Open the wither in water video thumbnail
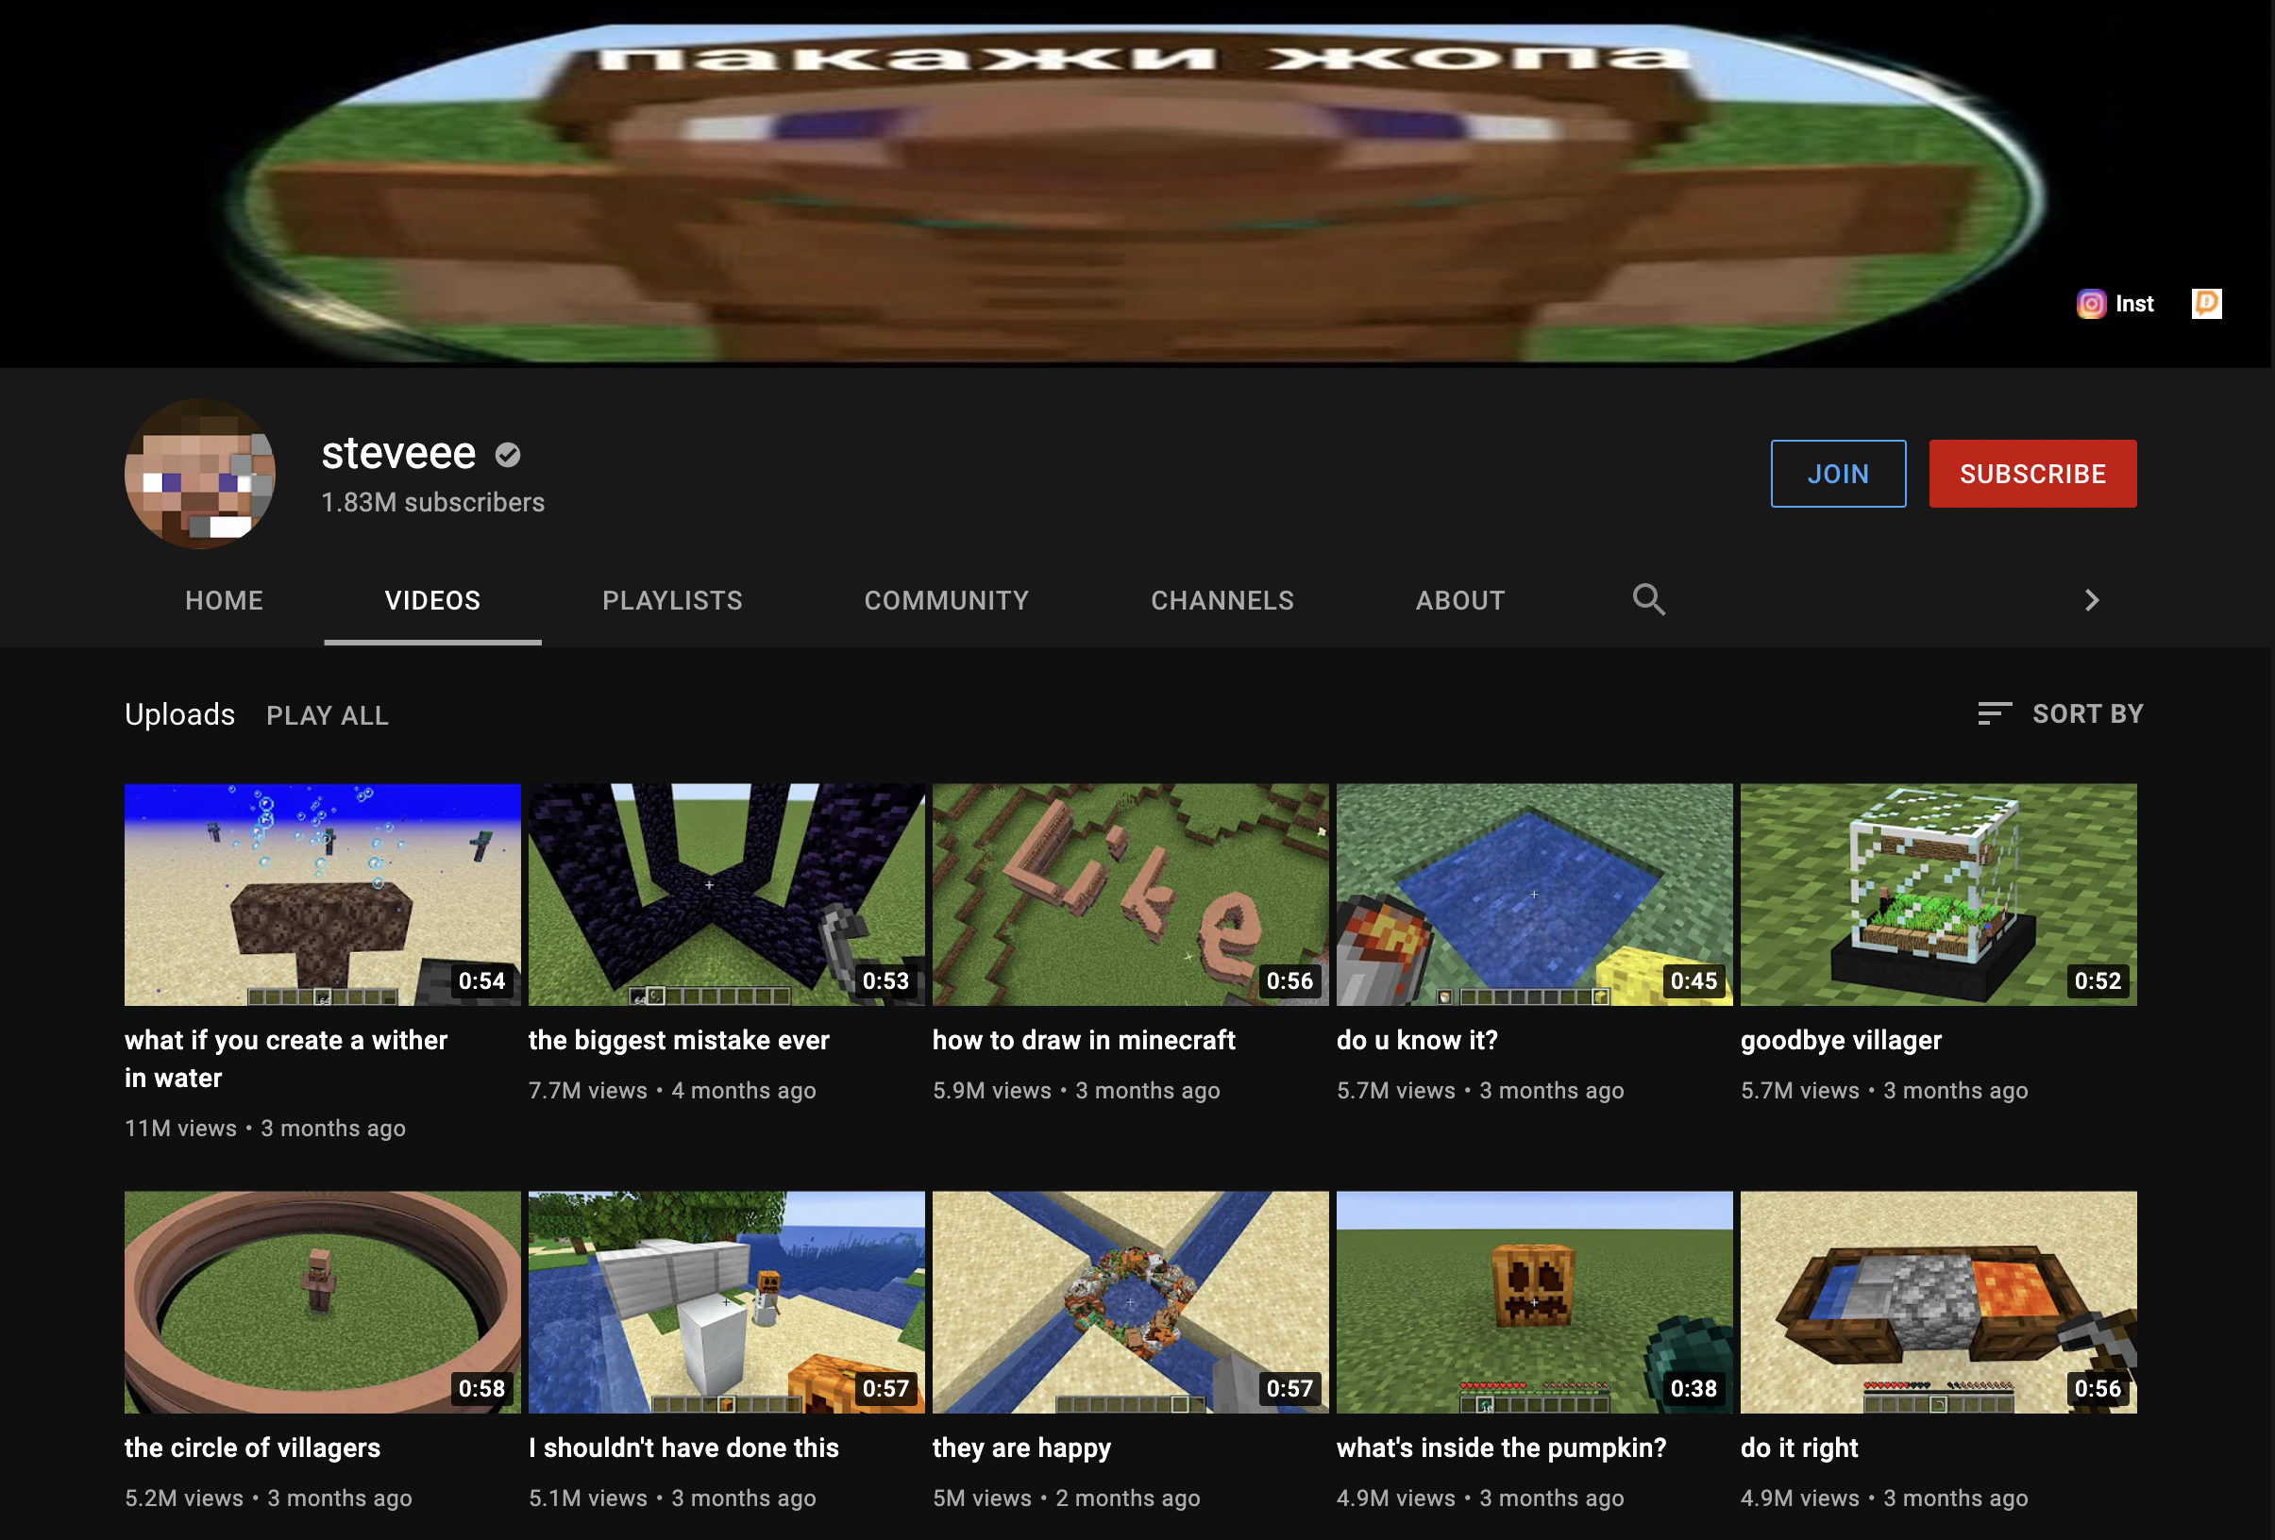Screen dimensions: 2275x1540 (x=322, y=895)
